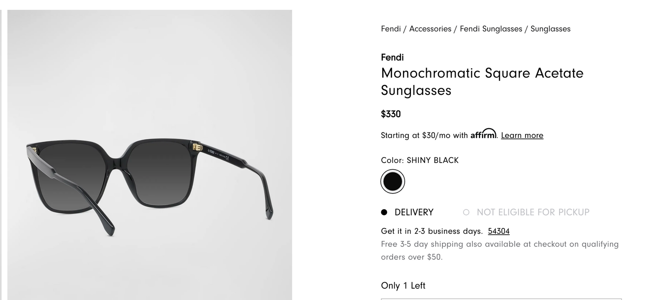
Task: Click the Fendi brand name above the title
Action: tap(392, 57)
